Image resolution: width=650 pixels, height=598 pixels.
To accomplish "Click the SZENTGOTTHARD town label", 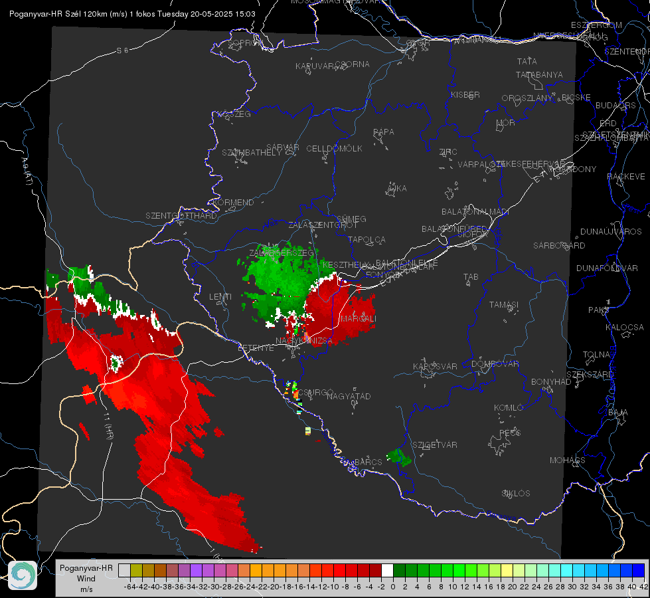I will point(181,216).
